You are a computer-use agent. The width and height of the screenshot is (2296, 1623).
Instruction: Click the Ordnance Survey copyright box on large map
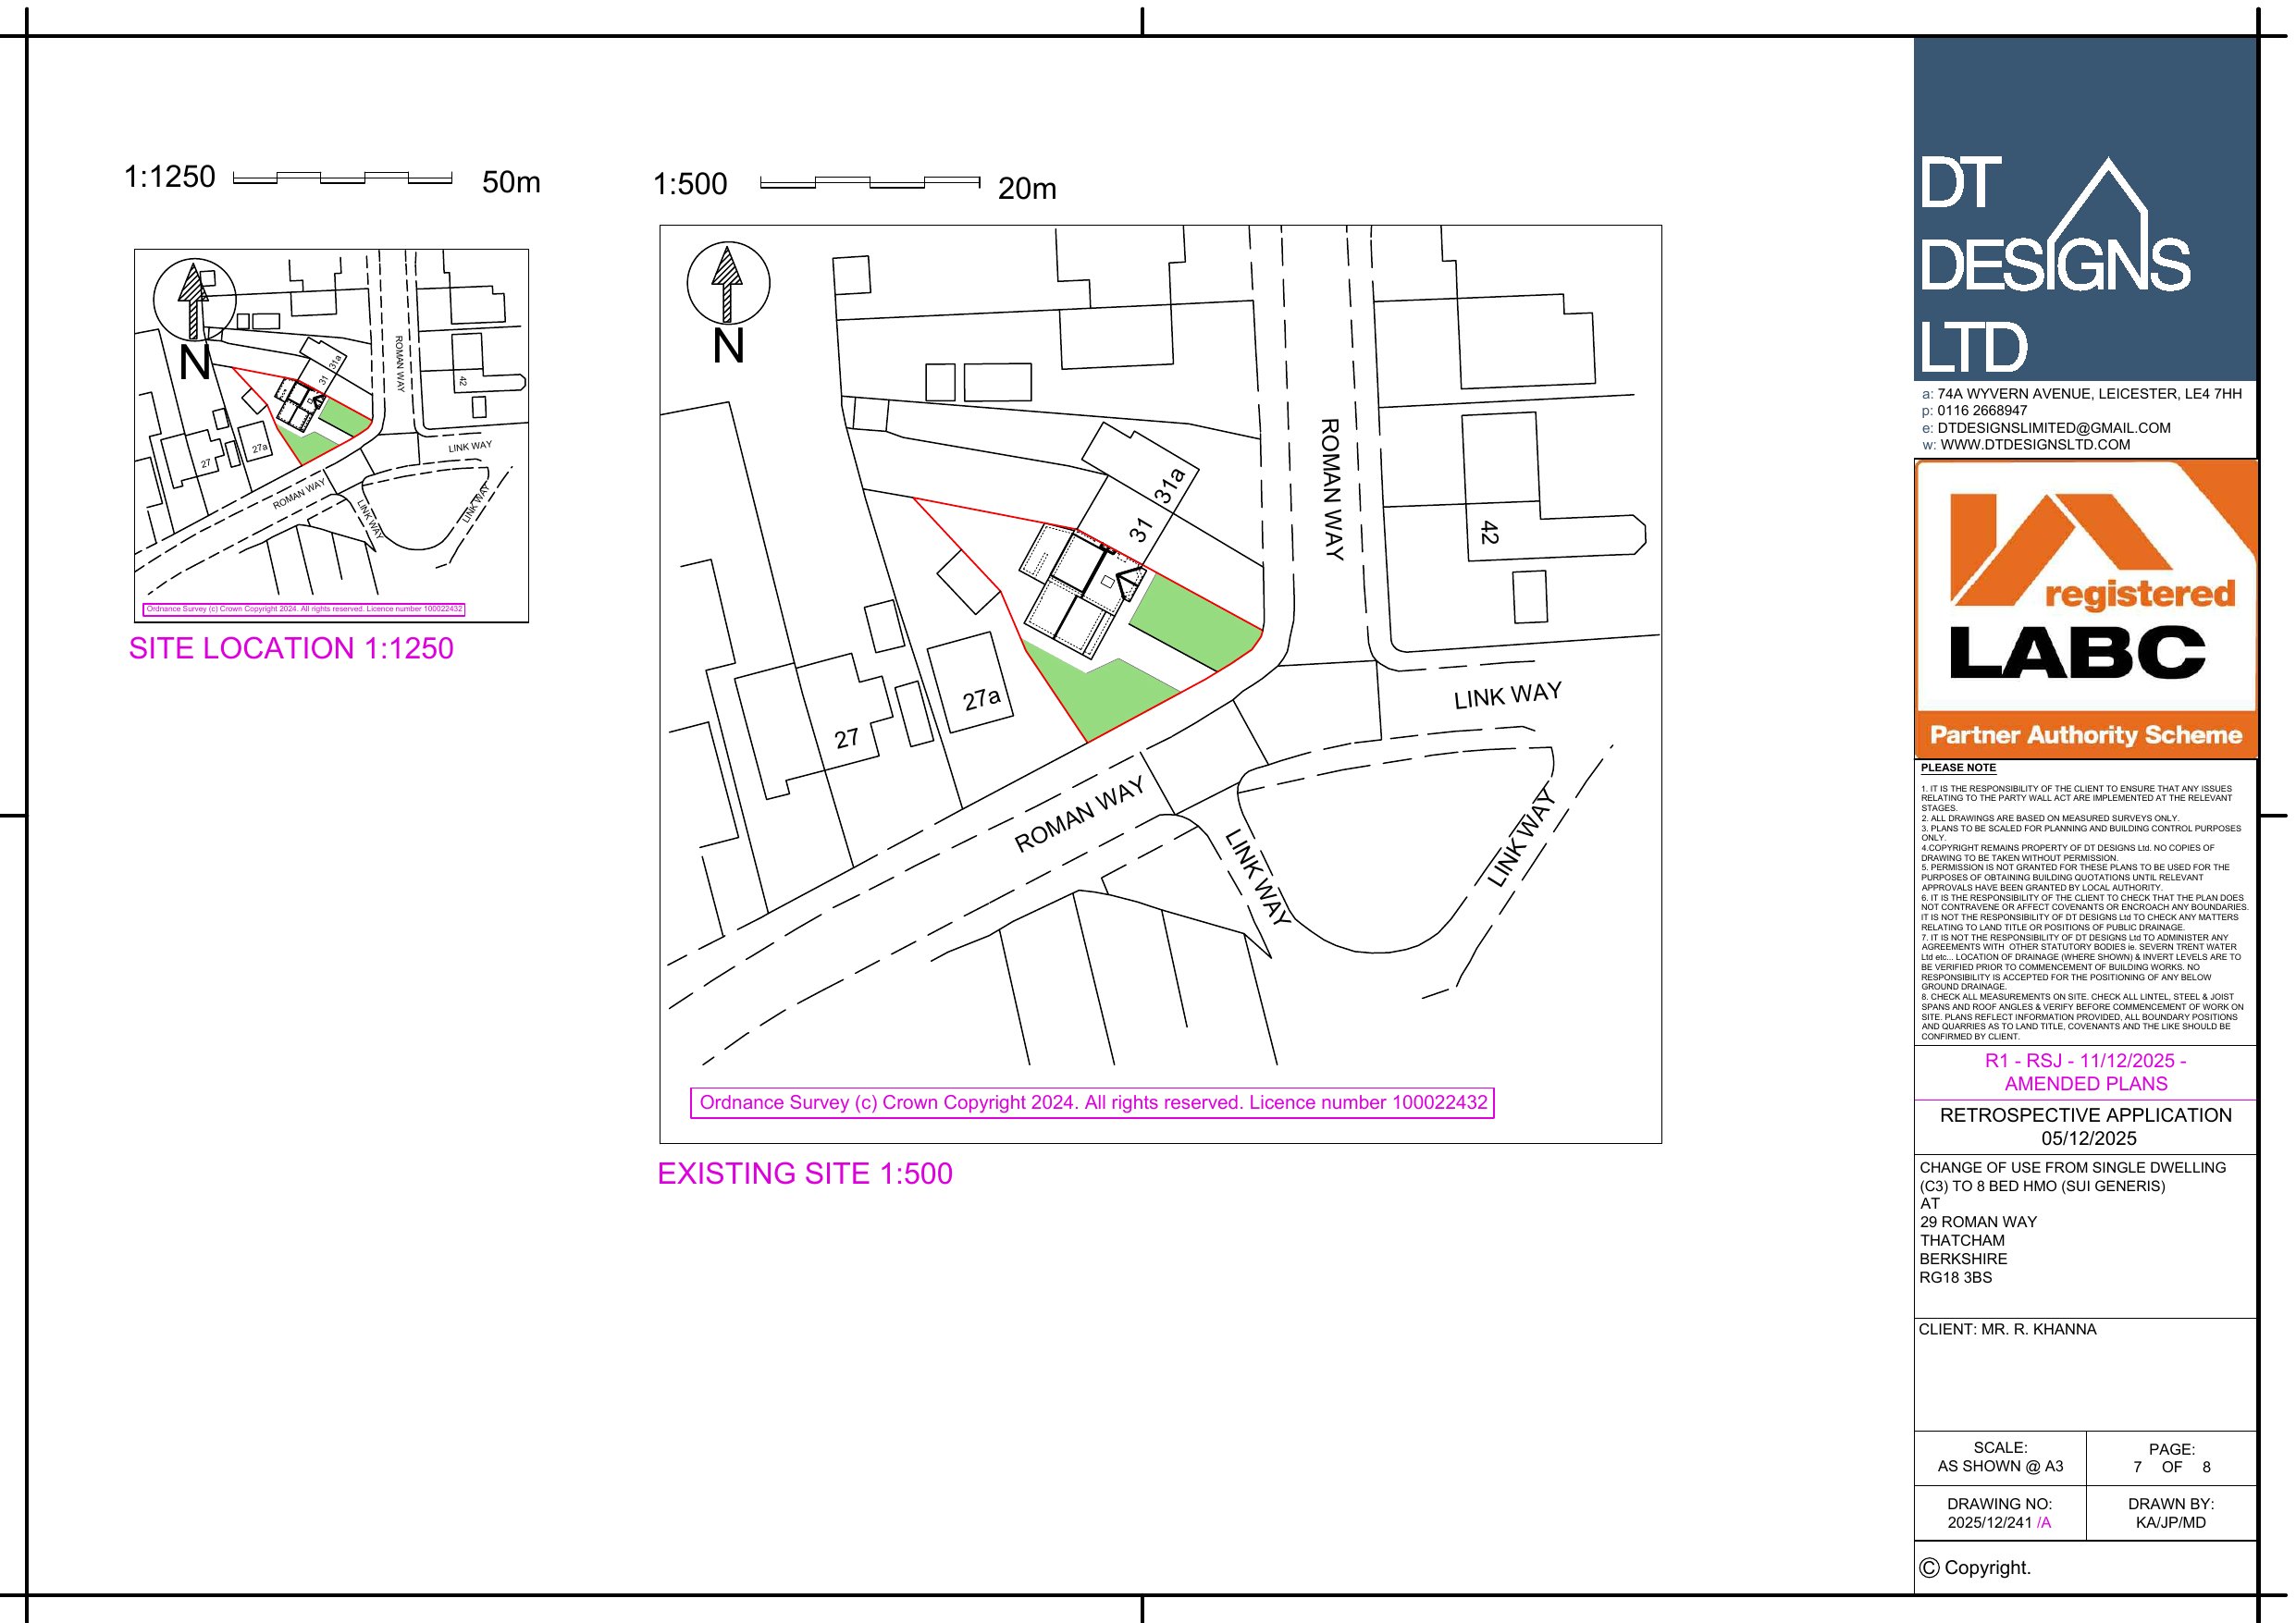tap(1092, 1102)
